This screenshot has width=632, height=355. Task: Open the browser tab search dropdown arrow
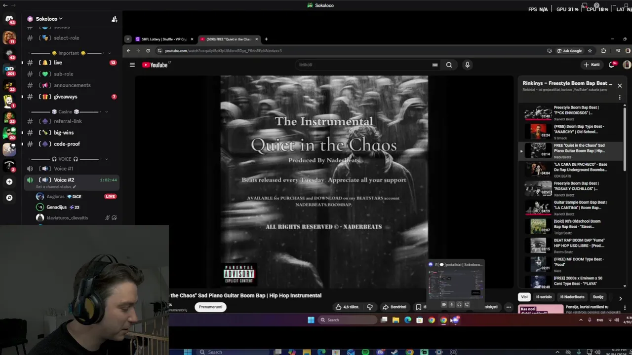(128, 39)
